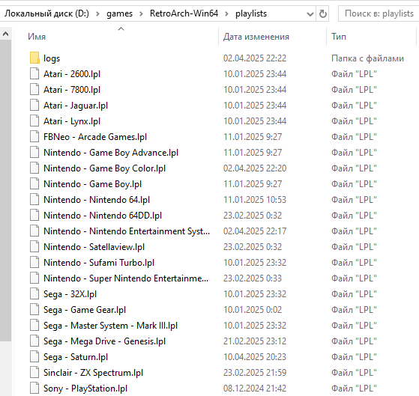Click the playlists breadcrumb segment

[251, 13]
